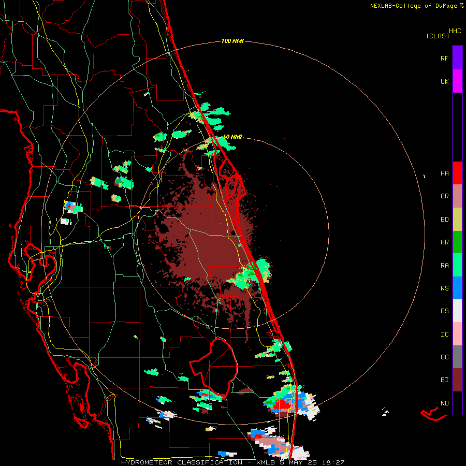Click the "KMLB" radar site identifier
466x466 pixels.
(266, 462)
